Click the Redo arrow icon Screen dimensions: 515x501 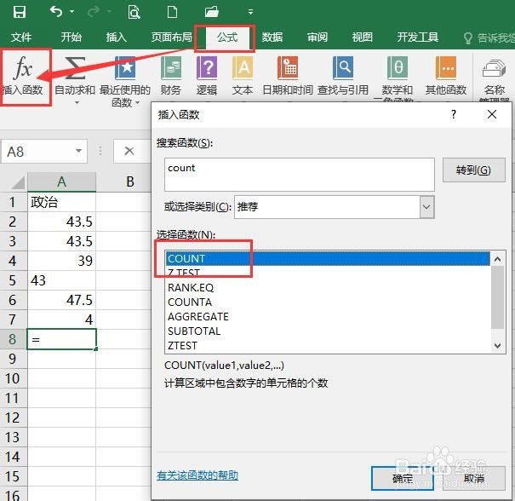pyautogui.click(x=94, y=12)
